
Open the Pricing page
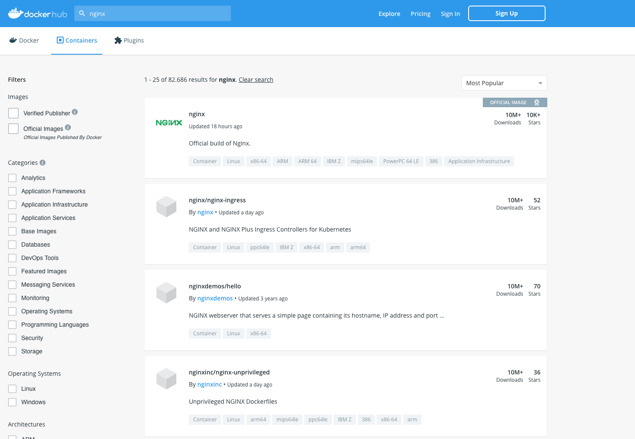point(420,13)
